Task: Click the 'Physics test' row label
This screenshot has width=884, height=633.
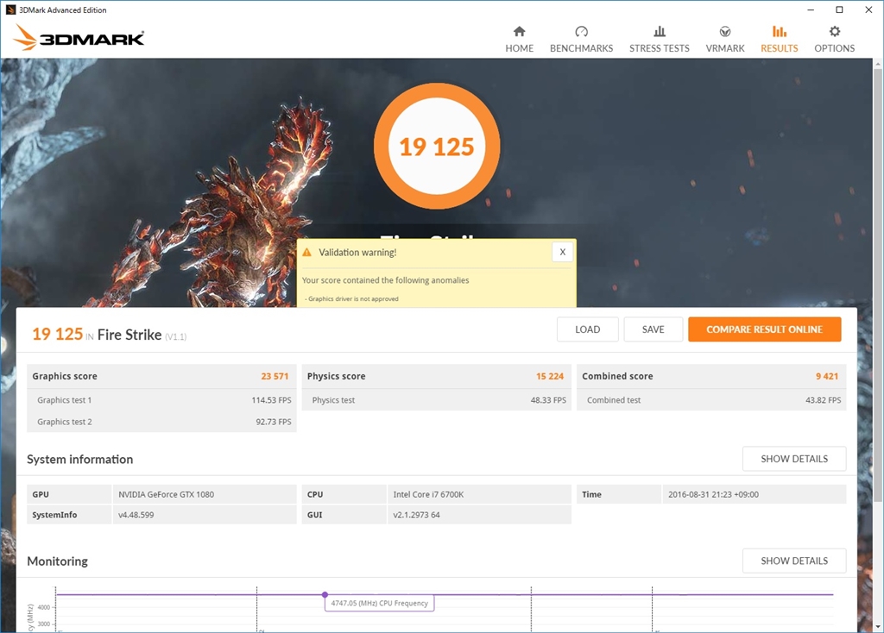Action: click(333, 400)
